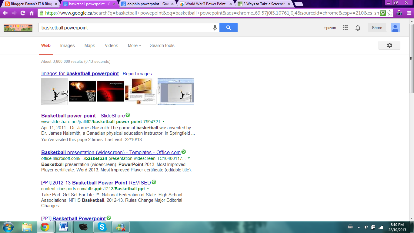Click the Report images link
The image size is (414, 233).
point(137,74)
